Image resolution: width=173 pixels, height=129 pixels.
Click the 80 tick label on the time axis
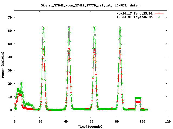point(117,121)
